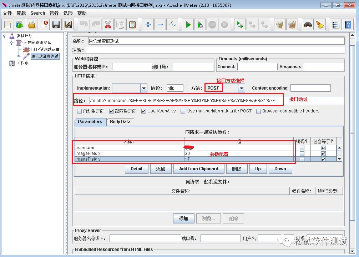Open the Function helper list icon
359x257 pixels.
click(x=335, y=25)
